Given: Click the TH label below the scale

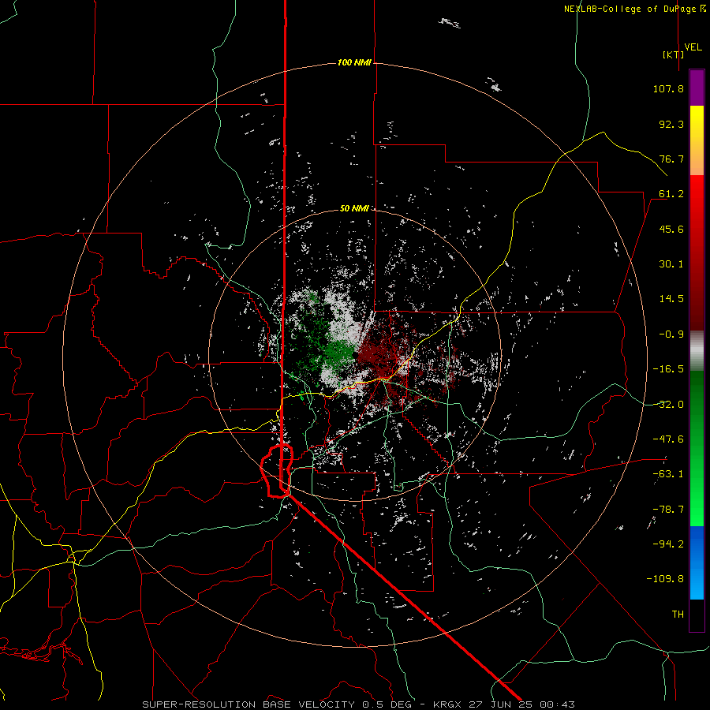Looking at the screenshot, I should (678, 615).
